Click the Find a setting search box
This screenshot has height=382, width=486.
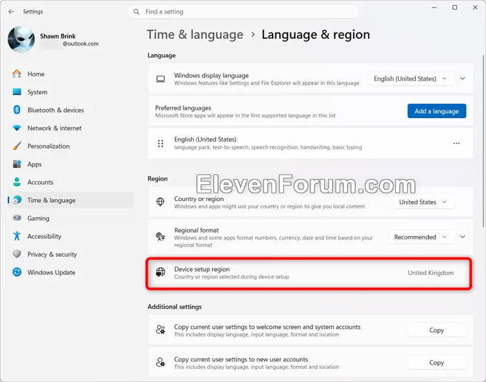point(243,12)
